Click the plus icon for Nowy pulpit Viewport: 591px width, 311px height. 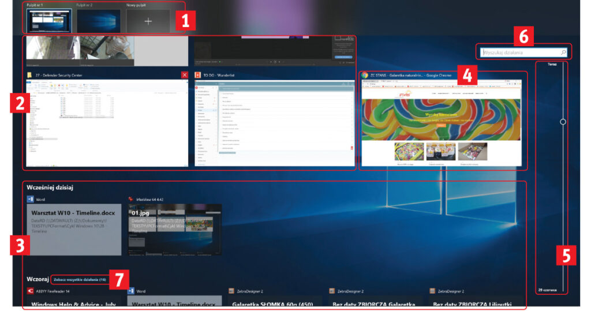click(148, 21)
